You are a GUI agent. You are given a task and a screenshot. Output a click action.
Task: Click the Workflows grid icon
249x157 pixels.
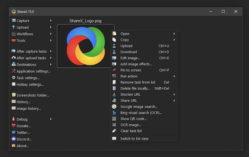(x=14, y=34)
